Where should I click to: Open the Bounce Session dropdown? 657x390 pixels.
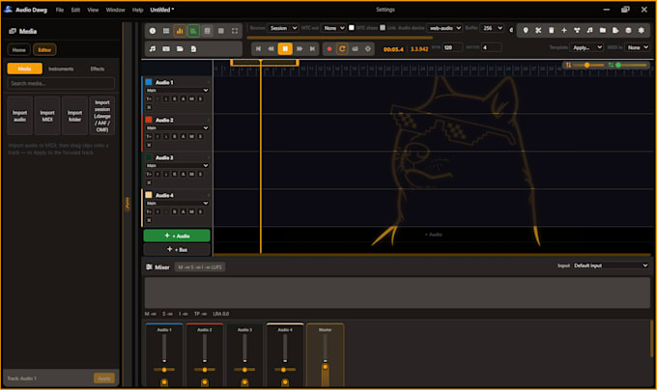coord(283,28)
